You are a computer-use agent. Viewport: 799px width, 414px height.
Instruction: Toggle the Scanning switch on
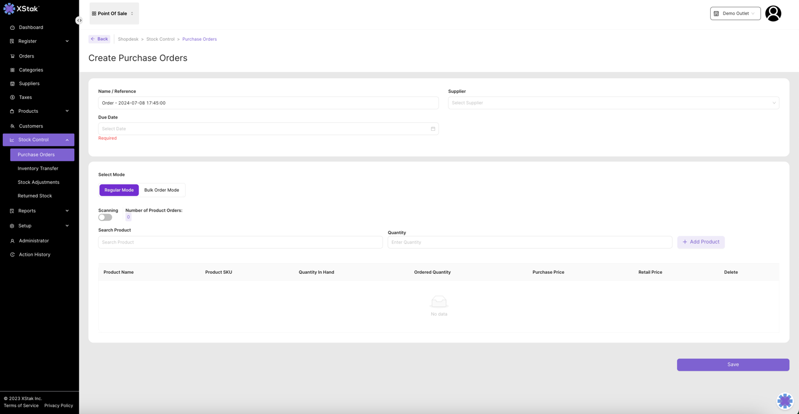pos(105,217)
